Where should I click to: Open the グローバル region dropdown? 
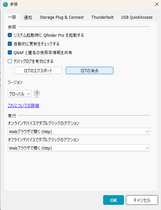tap(20, 94)
